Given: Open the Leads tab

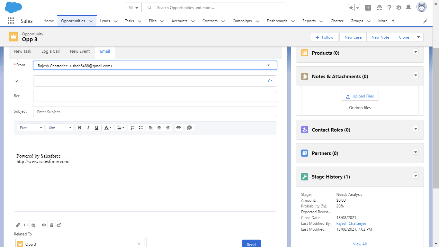Looking at the screenshot, I should (105, 21).
